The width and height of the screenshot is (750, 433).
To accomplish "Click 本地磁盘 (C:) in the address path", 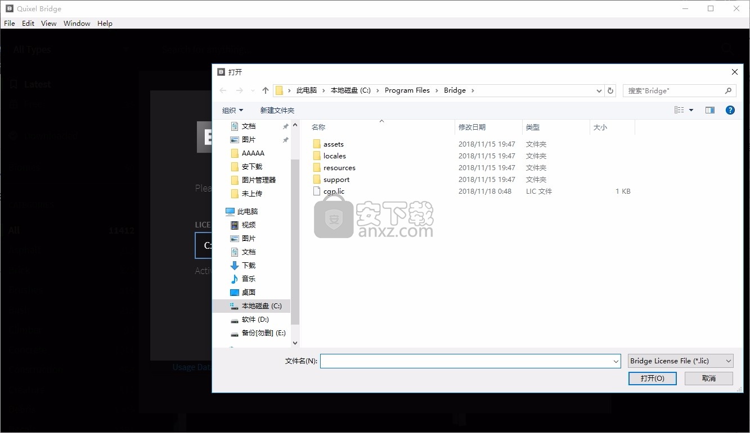I will pyautogui.click(x=351, y=90).
